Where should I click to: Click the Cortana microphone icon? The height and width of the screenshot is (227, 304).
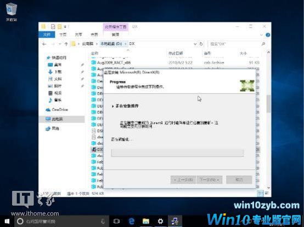coord(103,222)
